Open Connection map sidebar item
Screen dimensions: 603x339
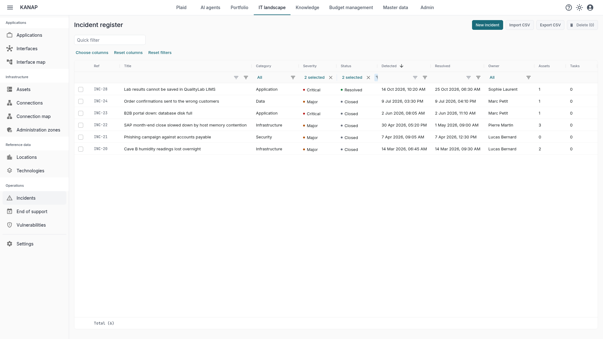(34, 116)
